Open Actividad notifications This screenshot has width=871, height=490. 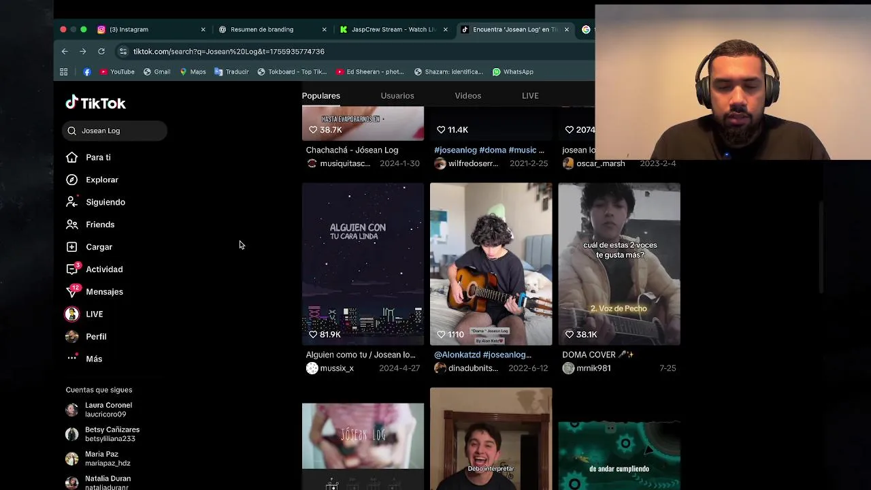click(x=94, y=269)
